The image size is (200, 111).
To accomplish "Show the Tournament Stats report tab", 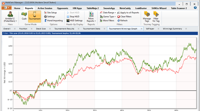I will tap(91, 29).
